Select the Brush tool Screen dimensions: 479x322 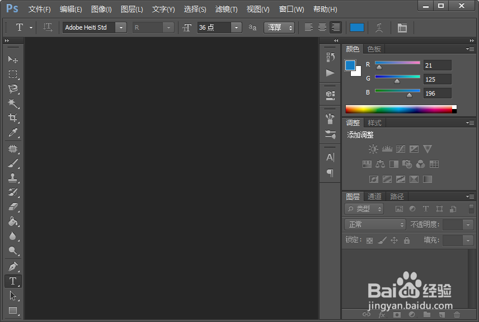click(13, 163)
